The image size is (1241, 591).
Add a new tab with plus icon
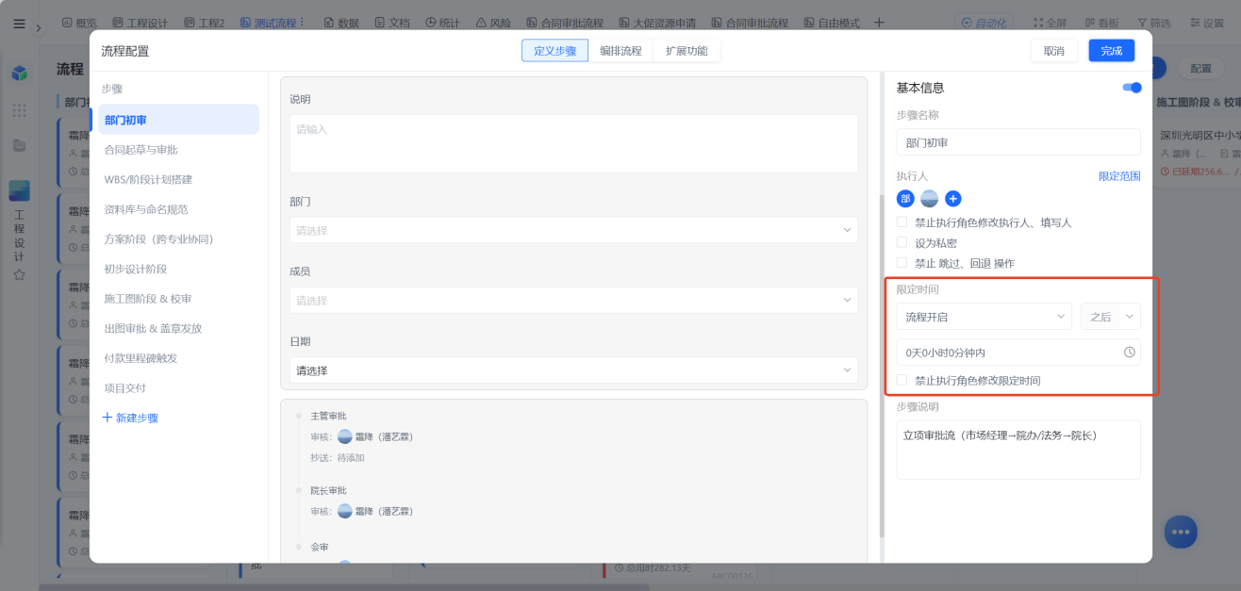coord(879,22)
